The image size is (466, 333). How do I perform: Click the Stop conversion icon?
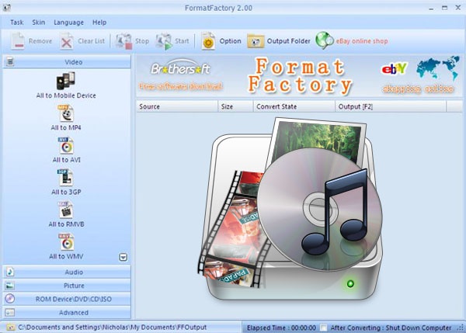pyautogui.click(x=123, y=41)
